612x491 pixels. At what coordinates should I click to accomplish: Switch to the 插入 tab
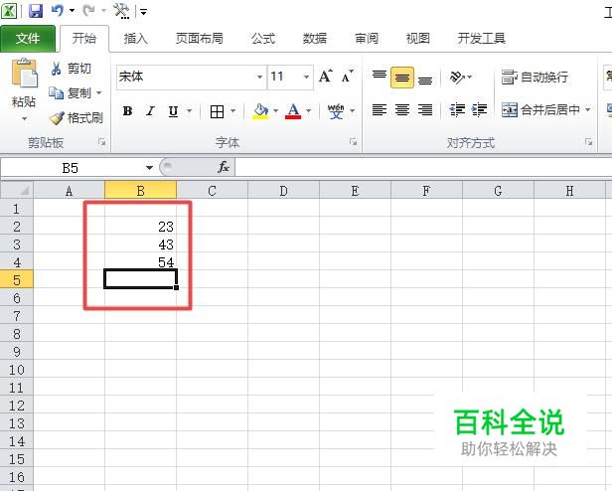(135, 39)
